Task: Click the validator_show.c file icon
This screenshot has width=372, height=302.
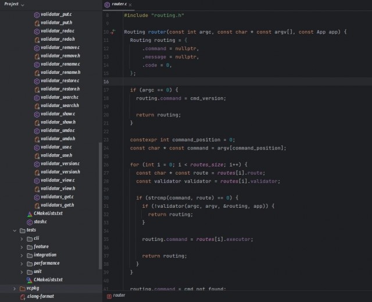Action: coord(37,115)
